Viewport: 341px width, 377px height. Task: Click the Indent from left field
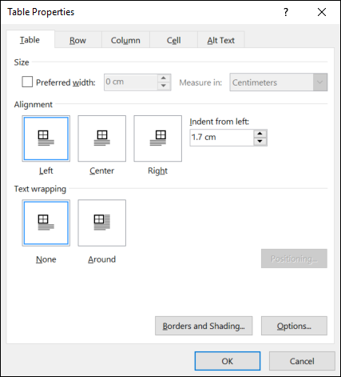pos(221,138)
